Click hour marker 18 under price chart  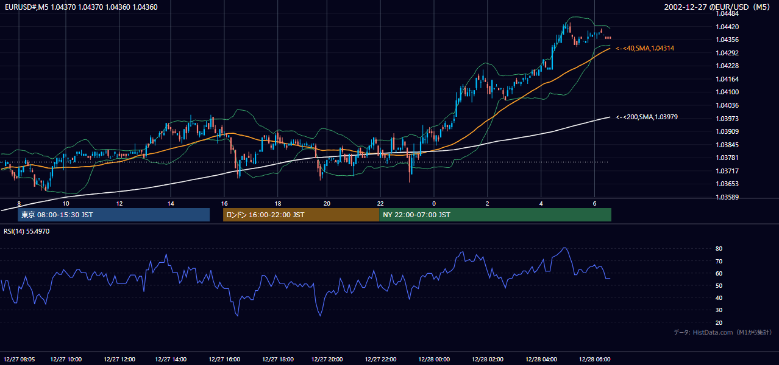(x=278, y=203)
